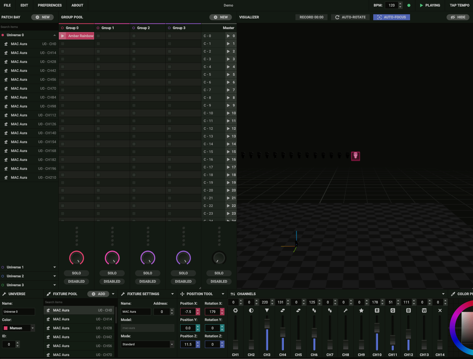473x359 pixels.
Task: Click the CH3 dimmer triangle icon
Action: coord(267,310)
